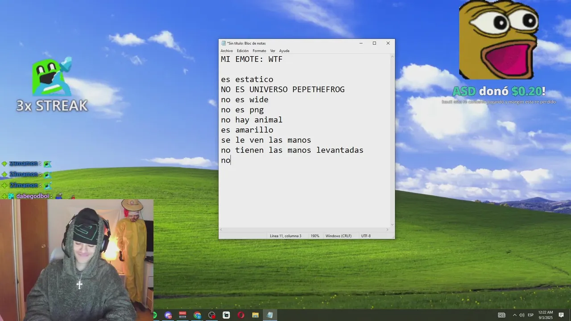The image size is (571, 321).
Task: Minimize the Notepad window
Action: 361,43
